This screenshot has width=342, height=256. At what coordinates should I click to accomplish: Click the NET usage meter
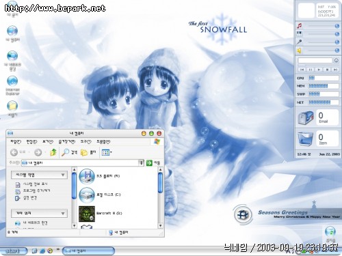pyautogui.click(x=324, y=102)
